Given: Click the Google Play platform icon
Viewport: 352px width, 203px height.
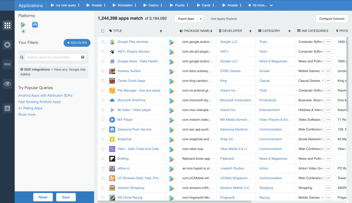Looking at the screenshot, I should pyautogui.click(x=23, y=25).
